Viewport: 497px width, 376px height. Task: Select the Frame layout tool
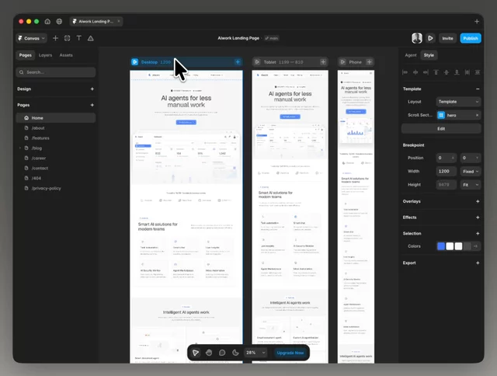(68, 38)
